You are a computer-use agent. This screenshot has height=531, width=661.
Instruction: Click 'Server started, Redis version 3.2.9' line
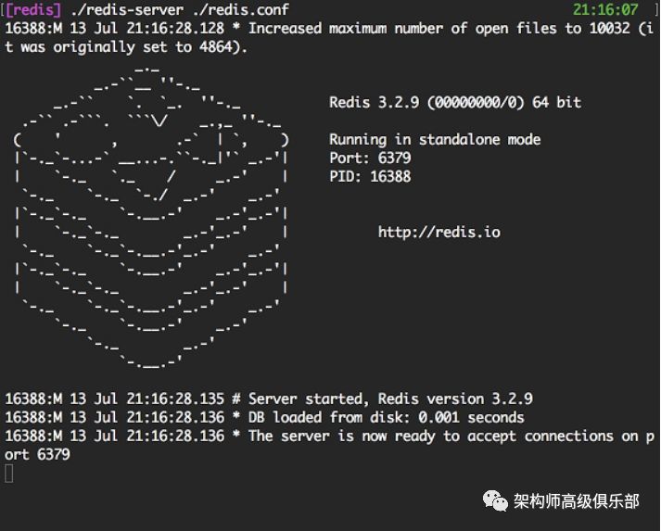[x=269, y=398]
